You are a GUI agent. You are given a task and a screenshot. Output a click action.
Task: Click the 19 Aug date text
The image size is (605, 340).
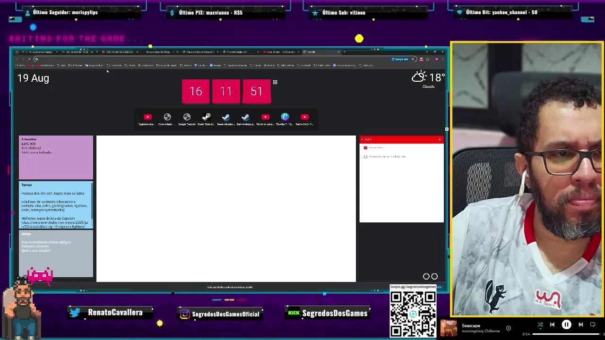33,78
